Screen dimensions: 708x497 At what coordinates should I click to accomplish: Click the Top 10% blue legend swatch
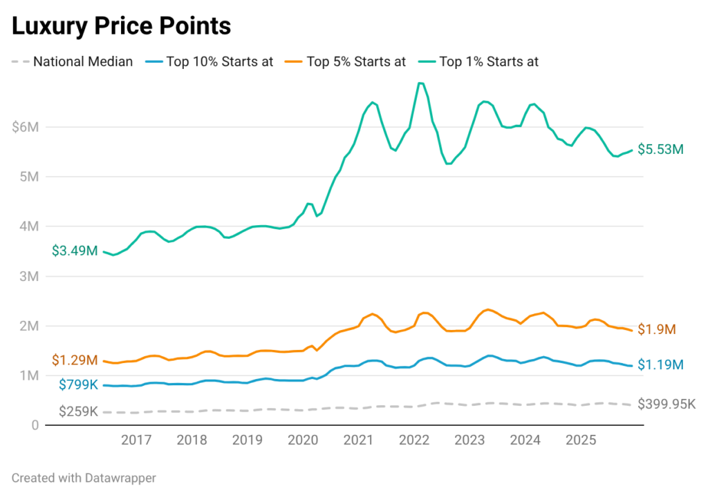(x=153, y=61)
